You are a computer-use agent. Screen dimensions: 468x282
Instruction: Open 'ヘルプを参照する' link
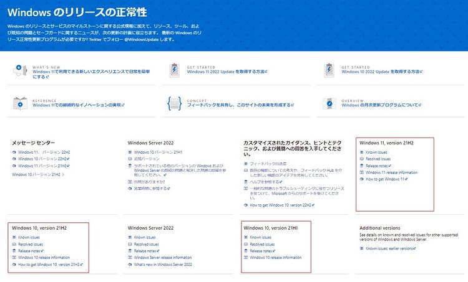266,182
